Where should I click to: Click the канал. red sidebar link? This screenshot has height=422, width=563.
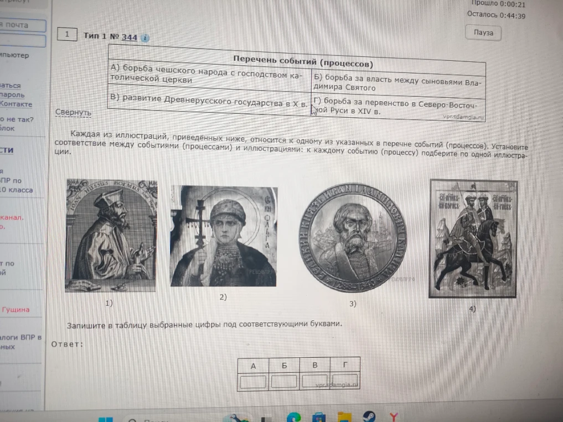(12, 217)
